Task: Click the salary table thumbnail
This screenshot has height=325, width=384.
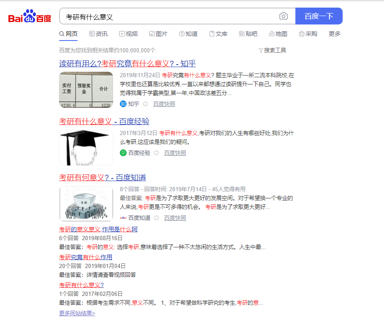Action: coord(86,89)
